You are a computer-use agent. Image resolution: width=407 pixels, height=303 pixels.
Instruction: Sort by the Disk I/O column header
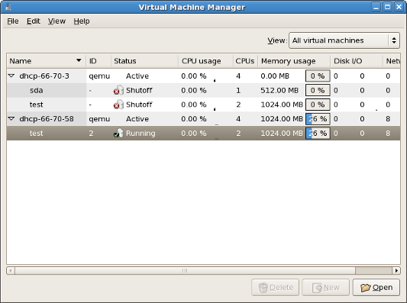357,61
